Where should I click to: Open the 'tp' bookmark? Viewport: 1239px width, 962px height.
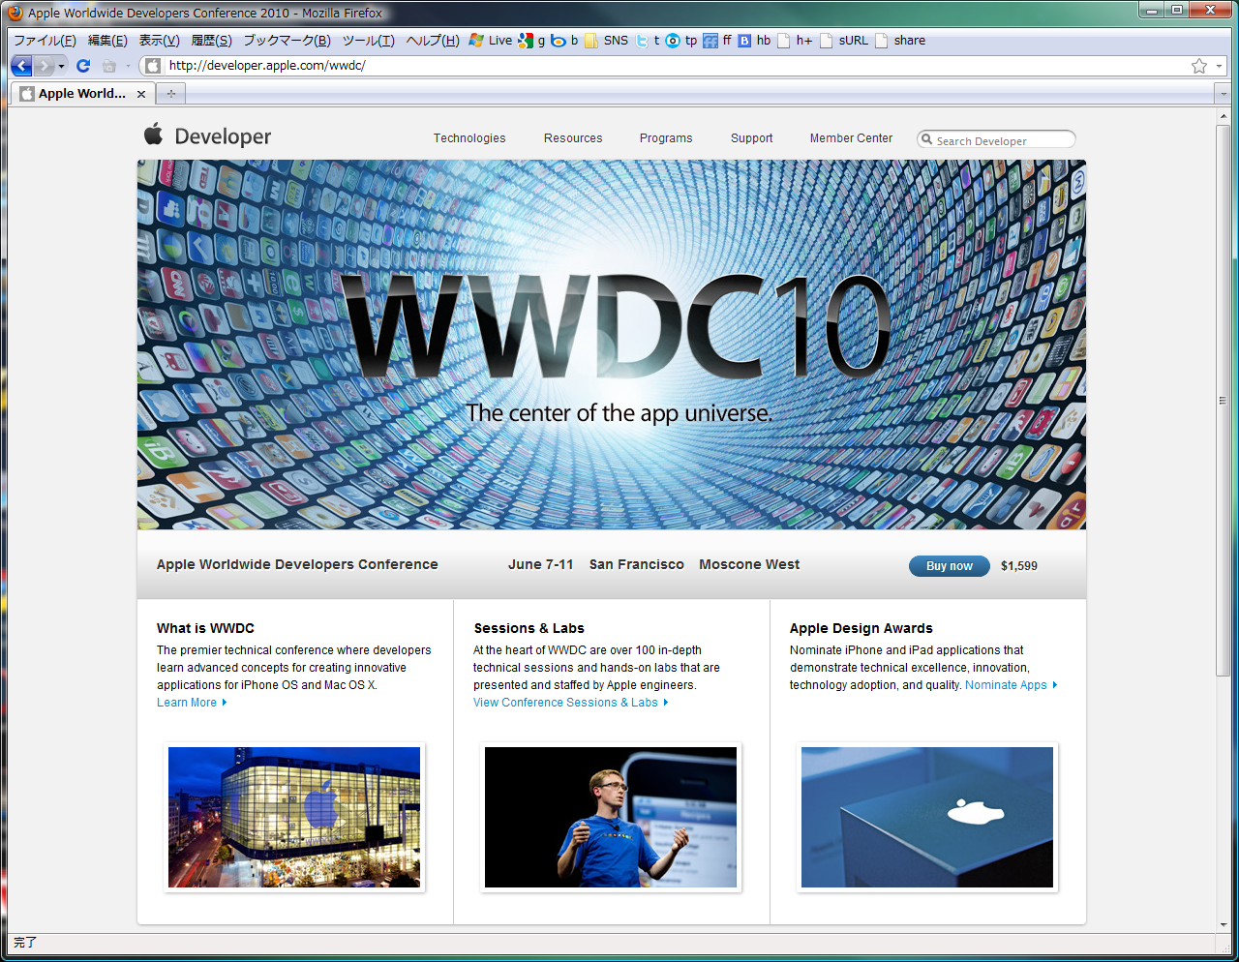click(681, 41)
